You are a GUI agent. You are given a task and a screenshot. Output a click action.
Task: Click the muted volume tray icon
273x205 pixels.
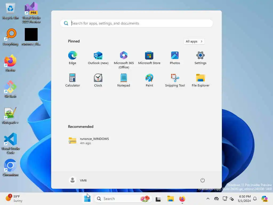click(x=232, y=199)
